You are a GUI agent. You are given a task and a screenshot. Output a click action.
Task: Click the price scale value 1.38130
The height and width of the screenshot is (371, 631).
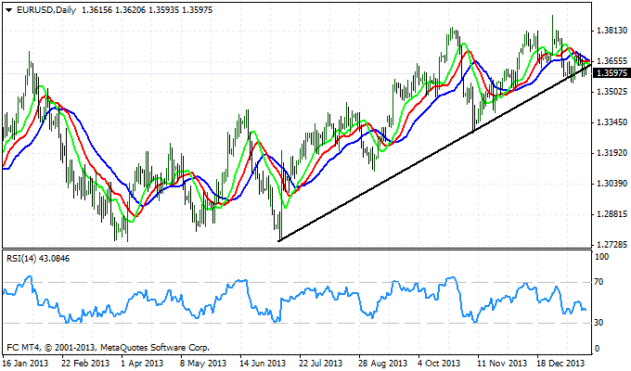(612, 31)
